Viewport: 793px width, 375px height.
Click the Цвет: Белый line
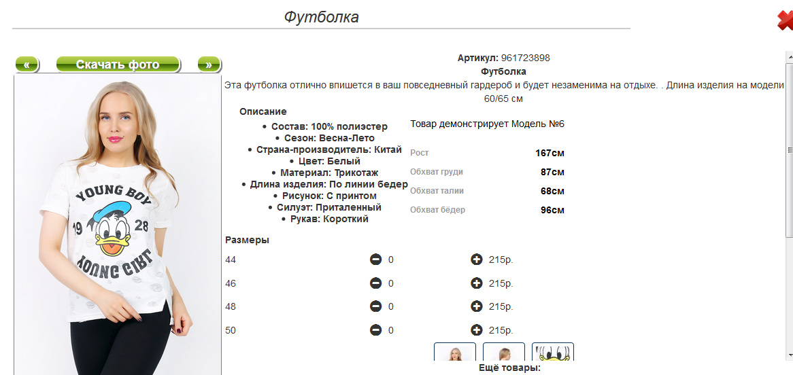(329, 161)
